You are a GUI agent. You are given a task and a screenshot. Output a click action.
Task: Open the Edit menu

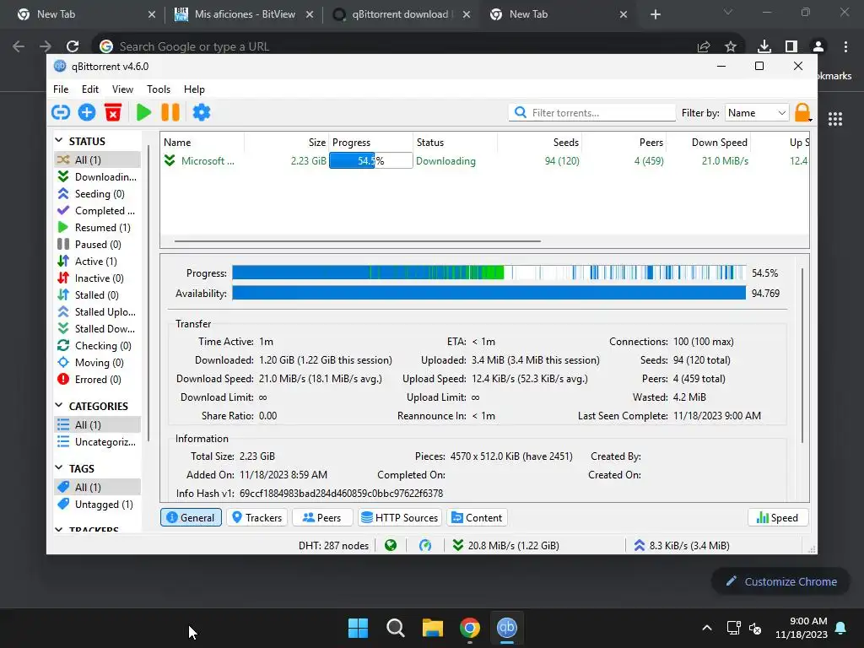[x=89, y=89]
